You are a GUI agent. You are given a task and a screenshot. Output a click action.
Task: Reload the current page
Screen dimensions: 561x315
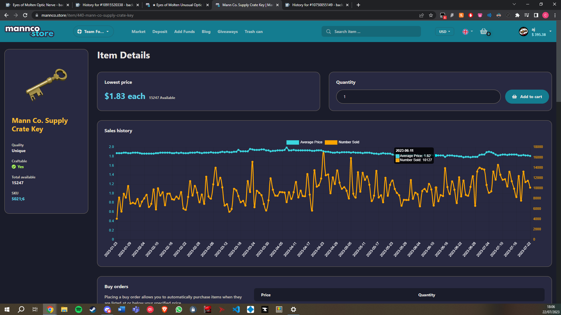click(25, 15)
